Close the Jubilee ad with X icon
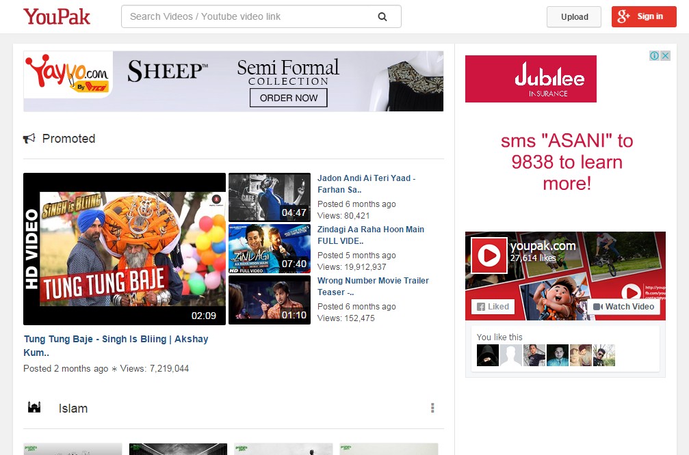The width and height of the screenshot is (689, 455). pos(665,56)
